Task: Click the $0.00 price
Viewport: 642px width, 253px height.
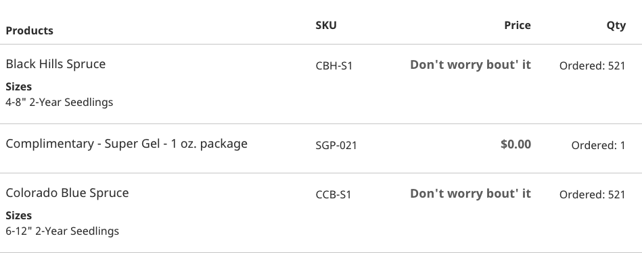Action: [x=516, y=144]
